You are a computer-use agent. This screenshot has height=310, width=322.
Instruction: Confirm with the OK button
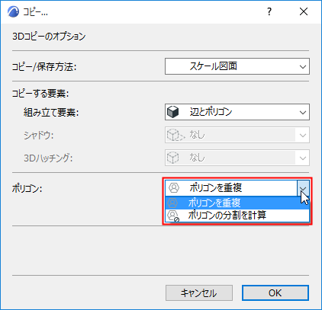tap(275, 293)
